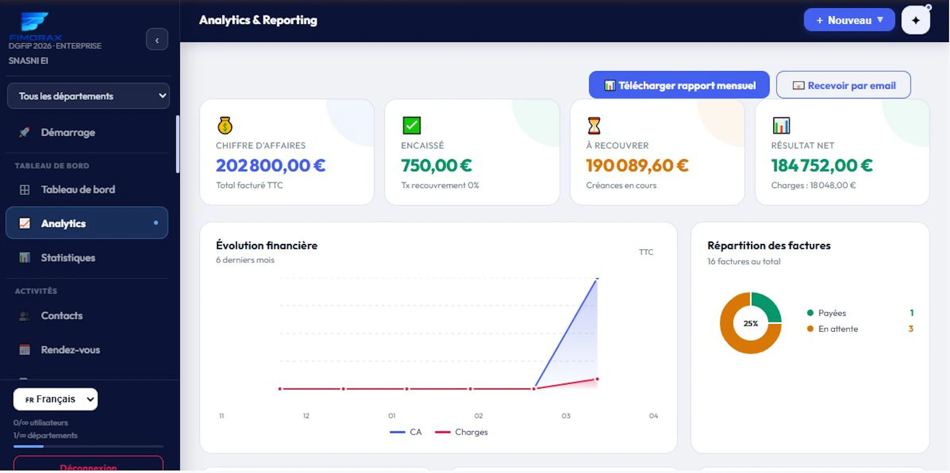Viewport: 950px width, 473px height.
Task: Navigate to Rendez-vous
Action: pos(87,350)
